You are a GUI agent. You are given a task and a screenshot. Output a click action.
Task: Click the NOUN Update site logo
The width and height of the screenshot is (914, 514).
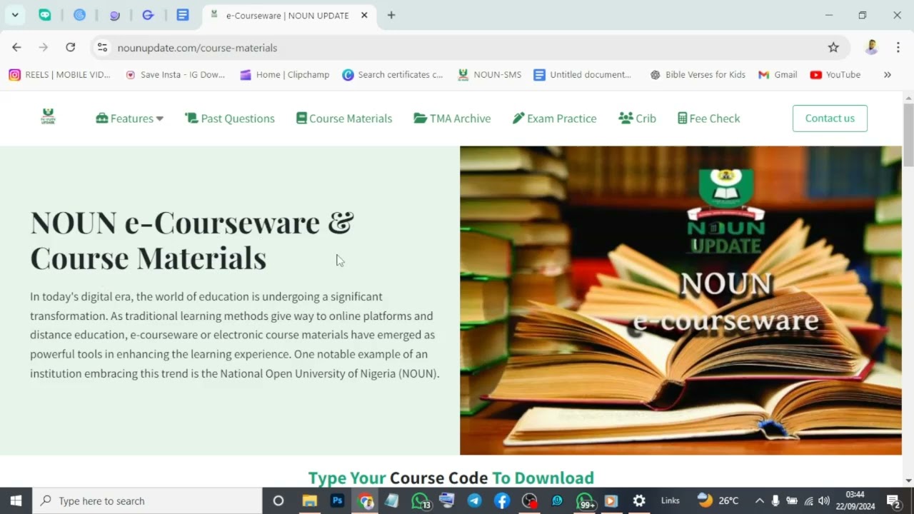click(x=48, y=117)
